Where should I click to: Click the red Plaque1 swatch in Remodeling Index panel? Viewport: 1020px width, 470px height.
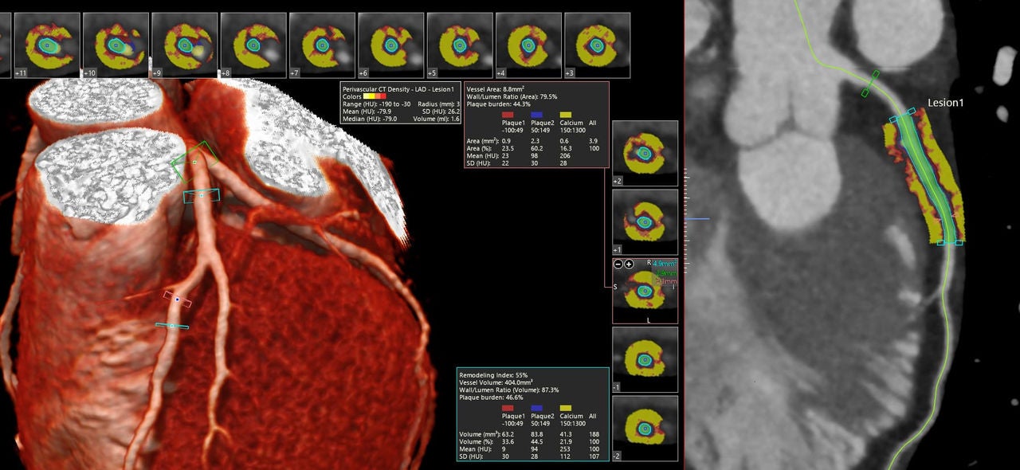[x=508, y=407]
